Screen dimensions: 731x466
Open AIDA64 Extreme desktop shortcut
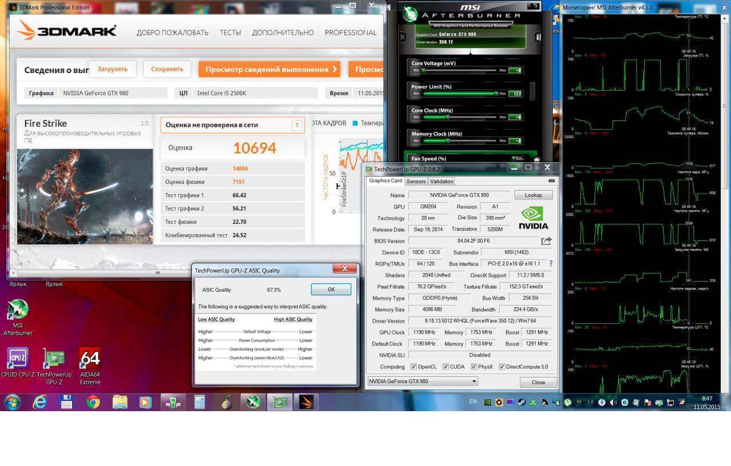tap(90, 366)
